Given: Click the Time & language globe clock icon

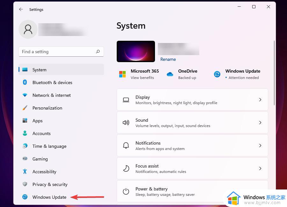Looking at the screenshot, I should [x=25, y=146].
